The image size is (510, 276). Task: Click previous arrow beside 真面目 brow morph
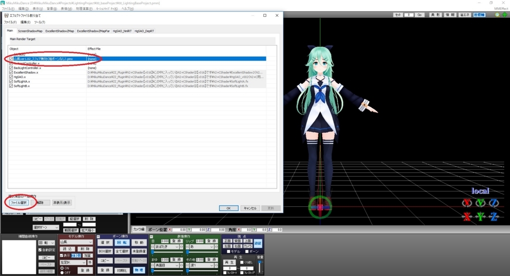tap(153, 266)
